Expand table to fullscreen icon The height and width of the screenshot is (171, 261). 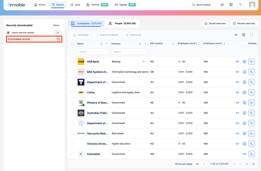[x=251, y=35]
